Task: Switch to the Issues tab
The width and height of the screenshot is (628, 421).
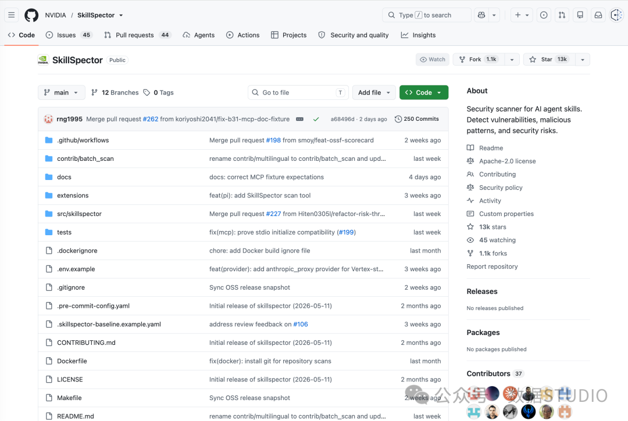Action: 69,35
